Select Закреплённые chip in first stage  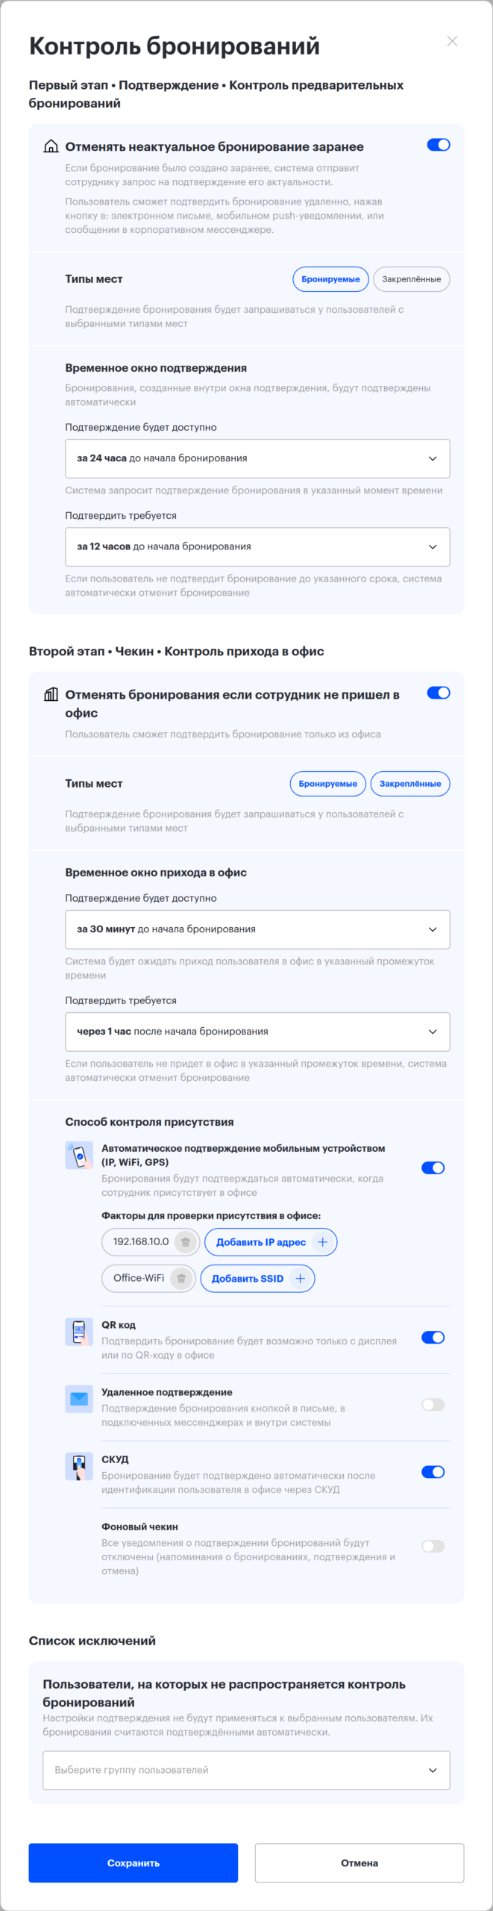point(412,279)
